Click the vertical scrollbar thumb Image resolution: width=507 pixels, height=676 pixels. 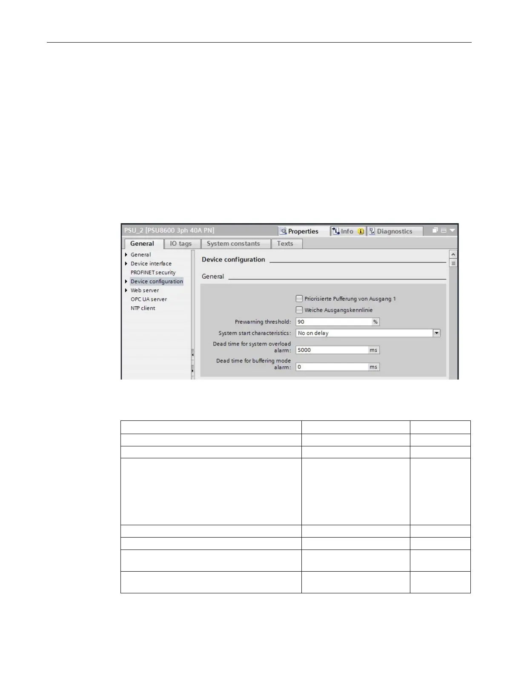[x=453, y=263]
